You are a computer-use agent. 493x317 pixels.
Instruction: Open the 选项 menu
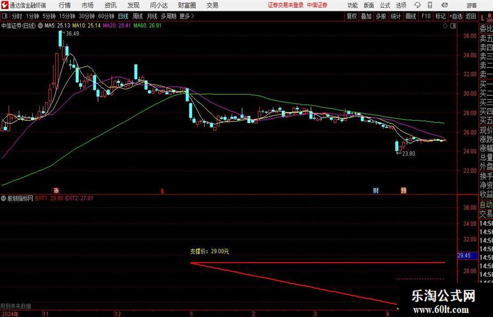(401, 5)
